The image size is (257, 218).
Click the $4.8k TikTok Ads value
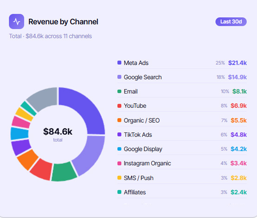238,135
